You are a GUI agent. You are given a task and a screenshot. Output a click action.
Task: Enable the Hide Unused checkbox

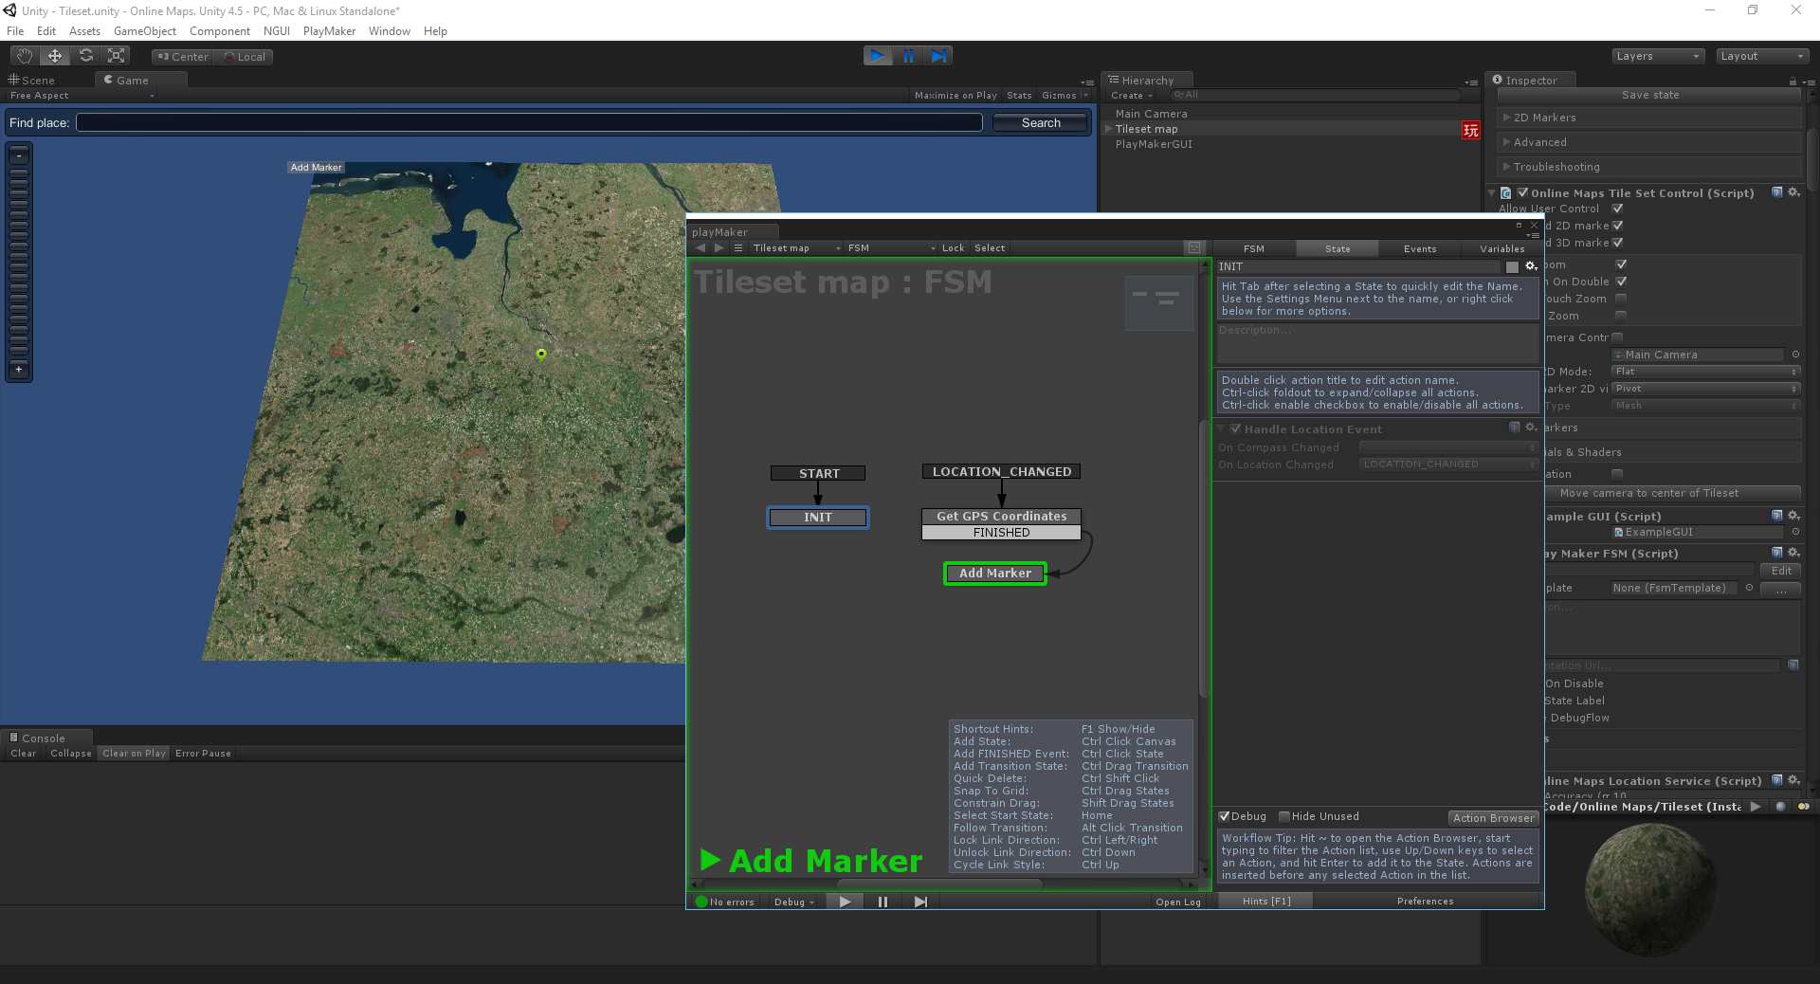point(1284,816)
